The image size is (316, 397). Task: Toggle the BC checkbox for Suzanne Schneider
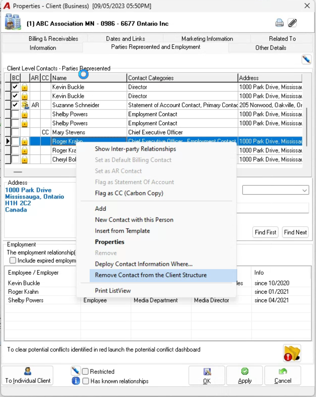pos(15,105)
